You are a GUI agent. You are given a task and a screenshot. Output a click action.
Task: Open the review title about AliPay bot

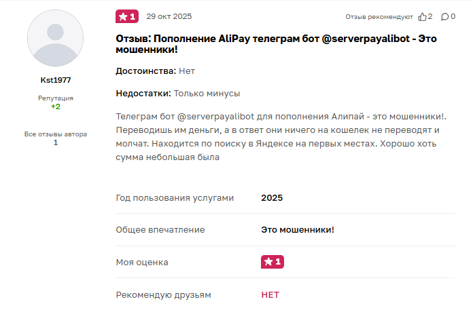tap(275, 44)
